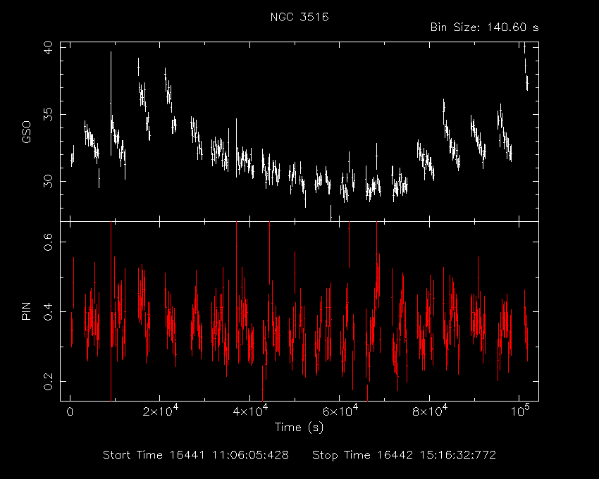Click the PIN axis tick value 0.4
Viewport: 599px width, 479px height.
[48, 311]
